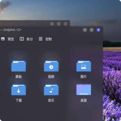The image size is (121, 121).
Task: Select the 音乐 folder label
Action: point(51,100)
